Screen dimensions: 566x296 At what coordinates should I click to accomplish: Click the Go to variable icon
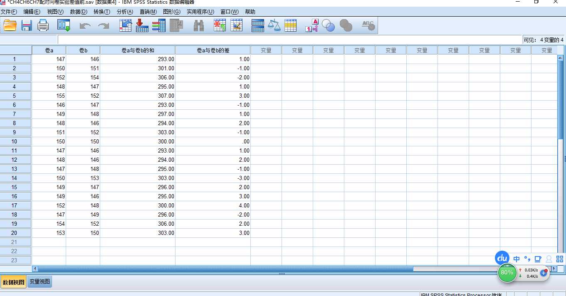(142, 26)
